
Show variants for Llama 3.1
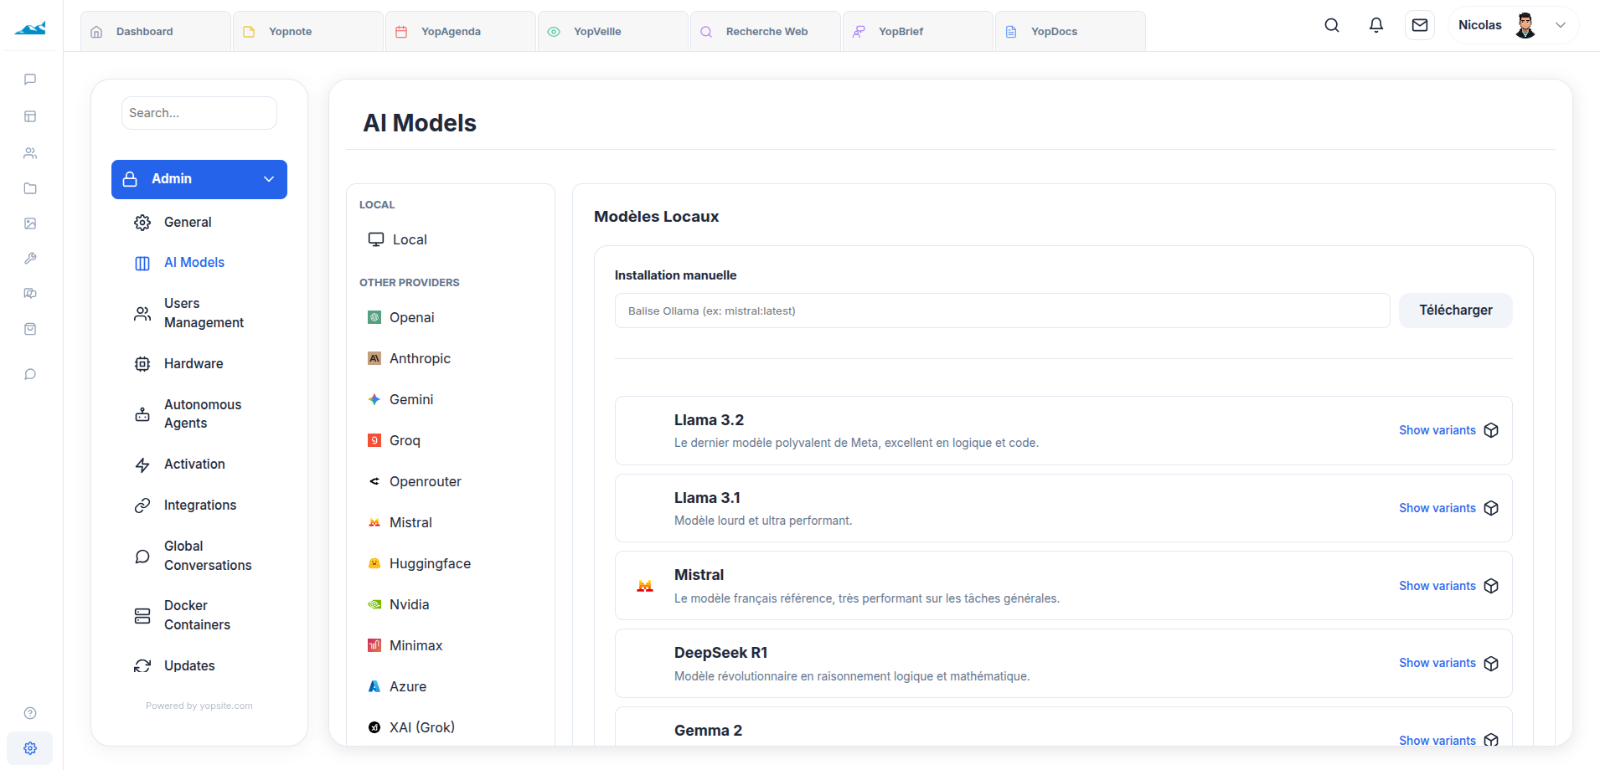pyautogui.click(x=1437, y=508)
